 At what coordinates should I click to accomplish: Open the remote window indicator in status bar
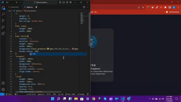[2, 94]
